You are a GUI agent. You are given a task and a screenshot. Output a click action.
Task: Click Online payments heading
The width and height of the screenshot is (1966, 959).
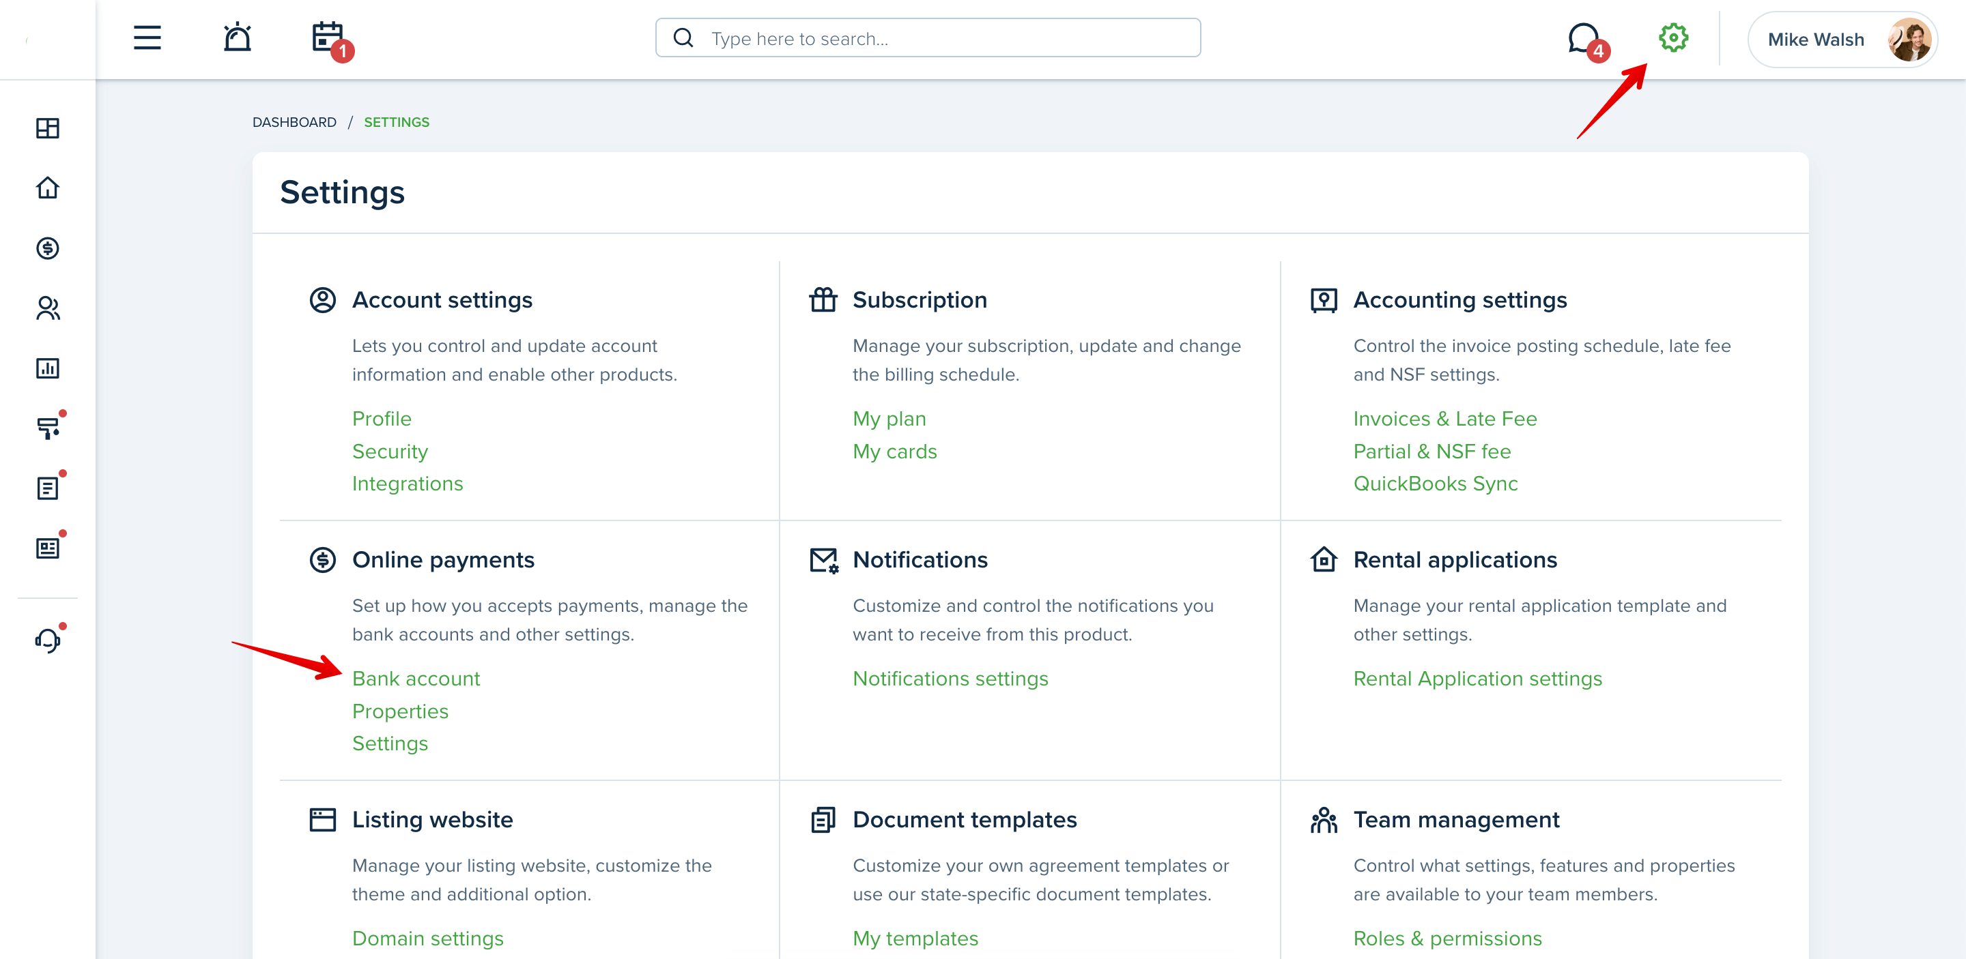[442, 559]
